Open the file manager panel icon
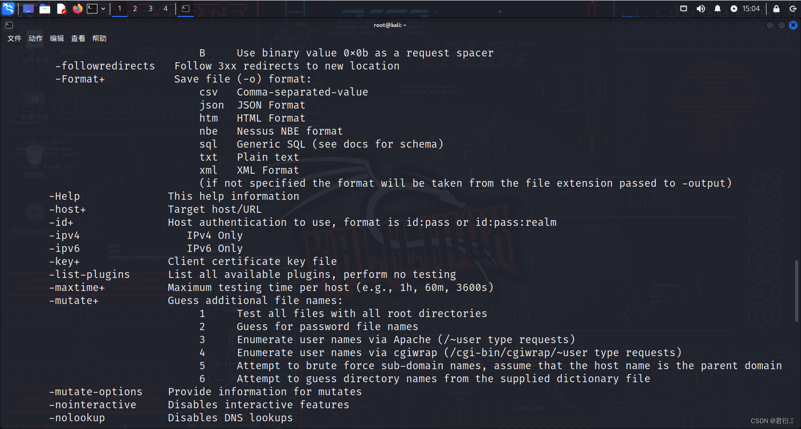 click(45, 9)
